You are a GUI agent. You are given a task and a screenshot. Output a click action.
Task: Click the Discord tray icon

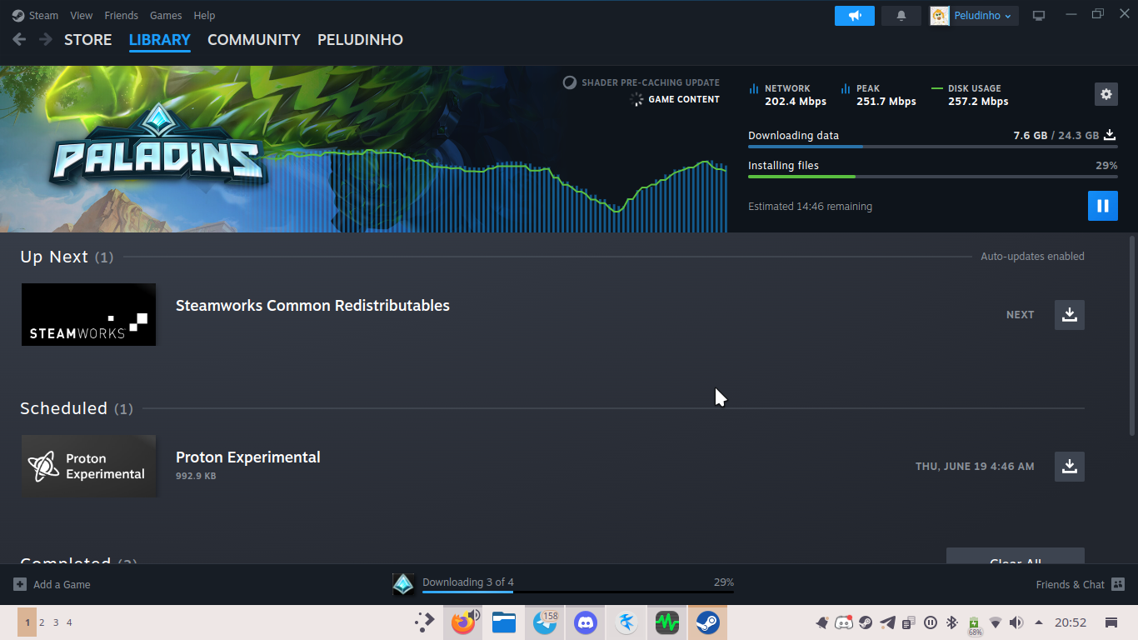point(844,622)
